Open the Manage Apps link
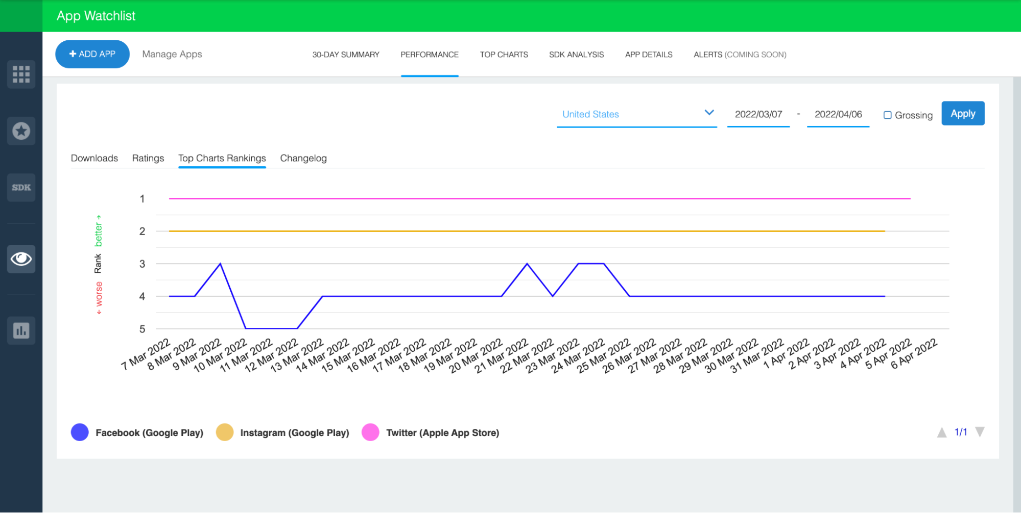 tap(172, 54)
